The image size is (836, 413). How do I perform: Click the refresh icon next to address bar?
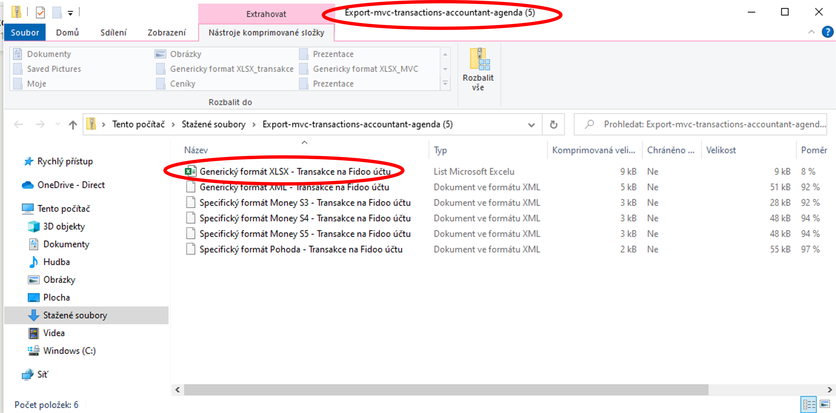click(x=553, y=124)
